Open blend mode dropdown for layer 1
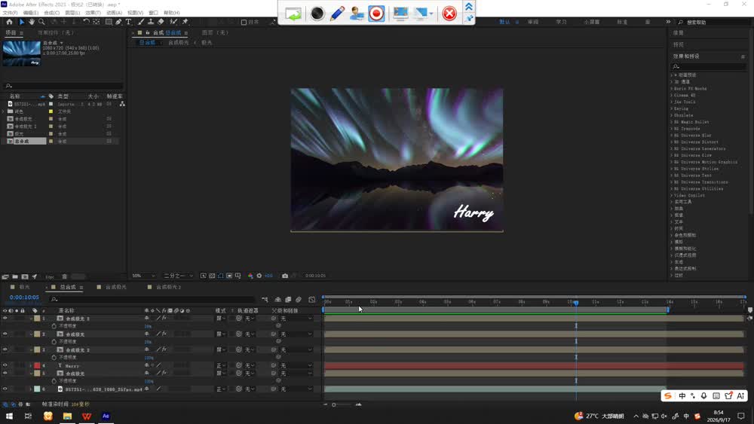 (221, 319)
